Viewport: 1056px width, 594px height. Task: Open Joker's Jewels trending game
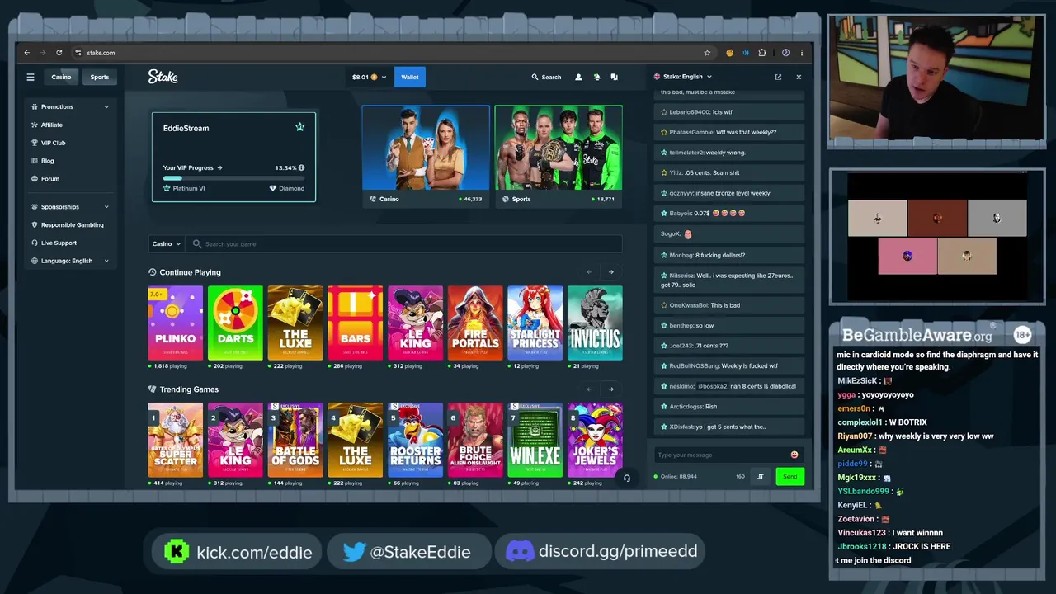(595, 440)
